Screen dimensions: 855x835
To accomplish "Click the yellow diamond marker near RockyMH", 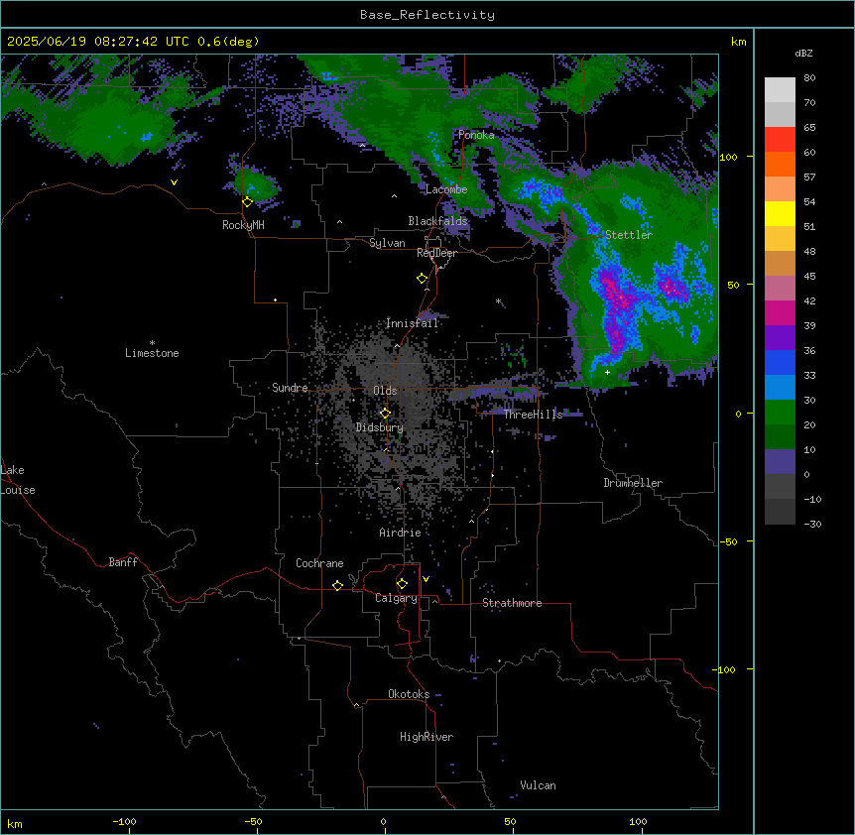I will coord(248,202).
